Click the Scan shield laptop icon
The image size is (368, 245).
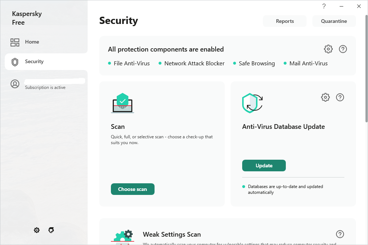(x=123, y=103)
